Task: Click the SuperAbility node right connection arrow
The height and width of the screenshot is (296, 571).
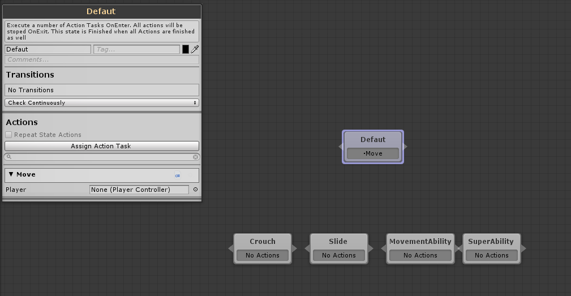Action: 523,248
